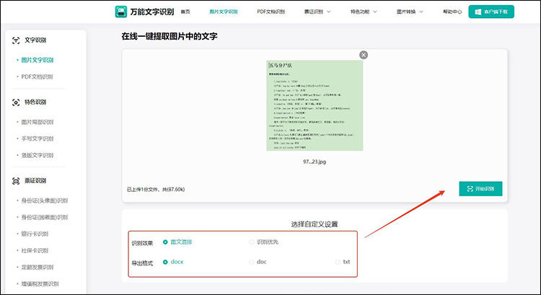This screenshot has height=295, width=541.
Task: Click the 在线一键提取图片中的文字 heading
Action: (170, 36)
